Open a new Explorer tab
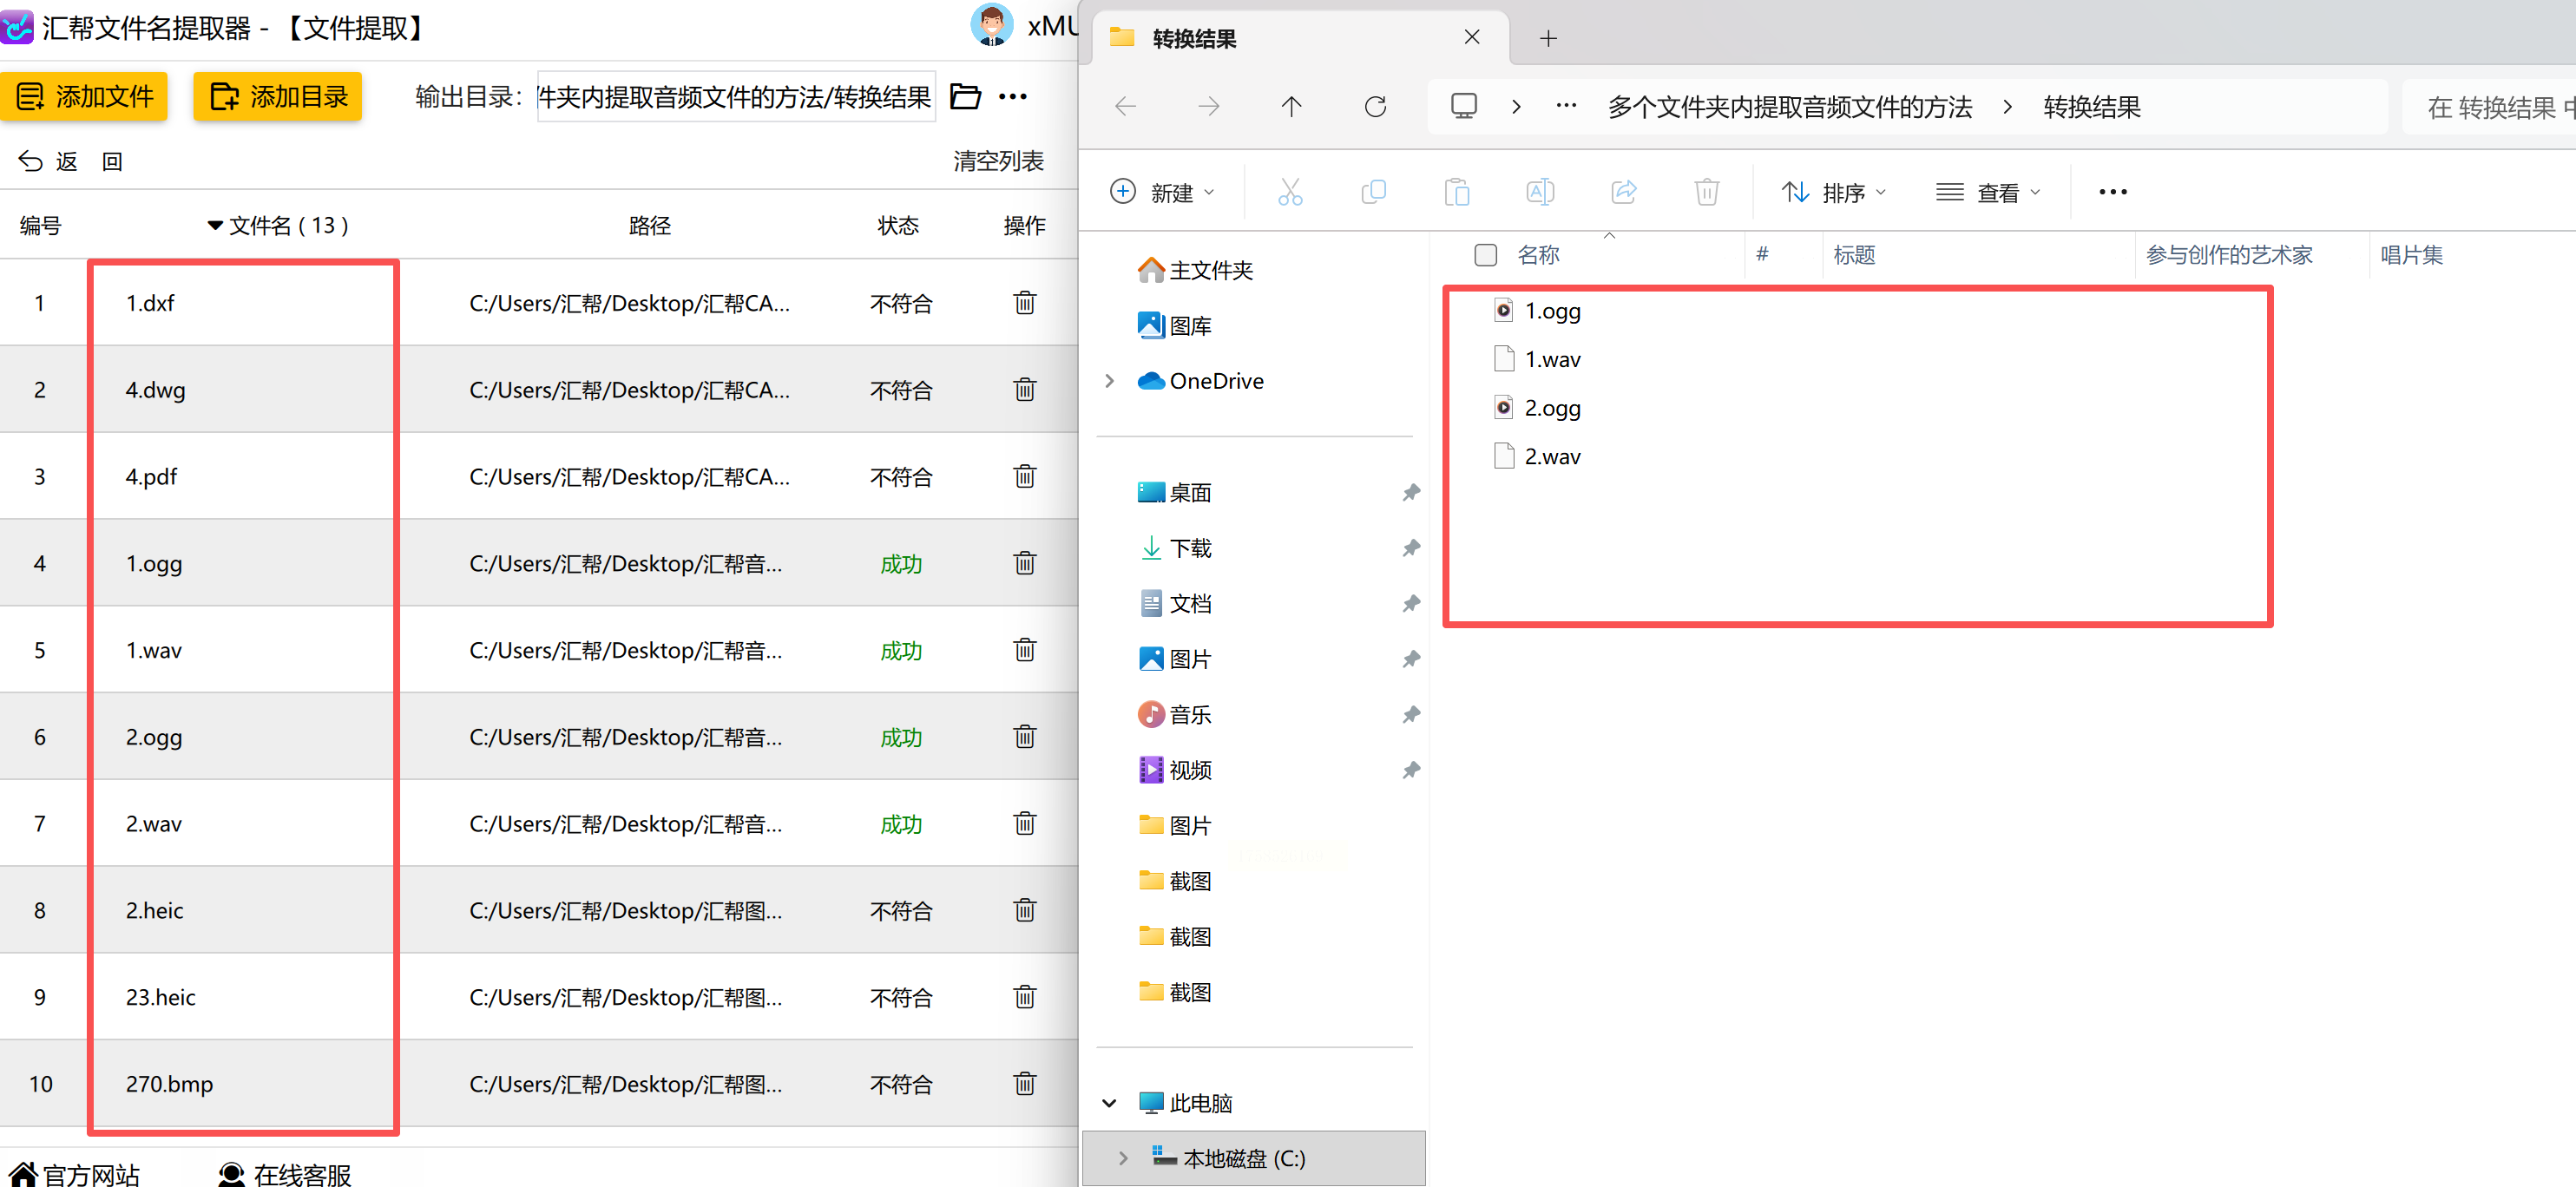Screen dimensions: 2576x1187 (1548, 38)
